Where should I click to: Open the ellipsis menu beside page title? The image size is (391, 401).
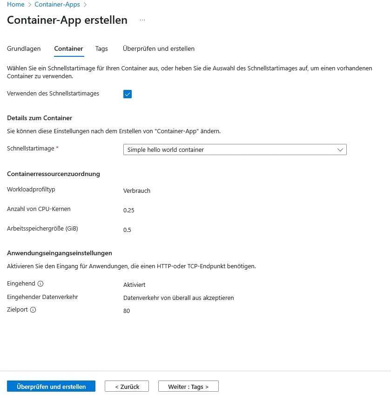tap(142, 20)
